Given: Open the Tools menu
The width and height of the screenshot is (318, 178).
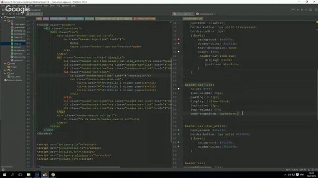Looking at the screenshot, I should coord(52,5).
